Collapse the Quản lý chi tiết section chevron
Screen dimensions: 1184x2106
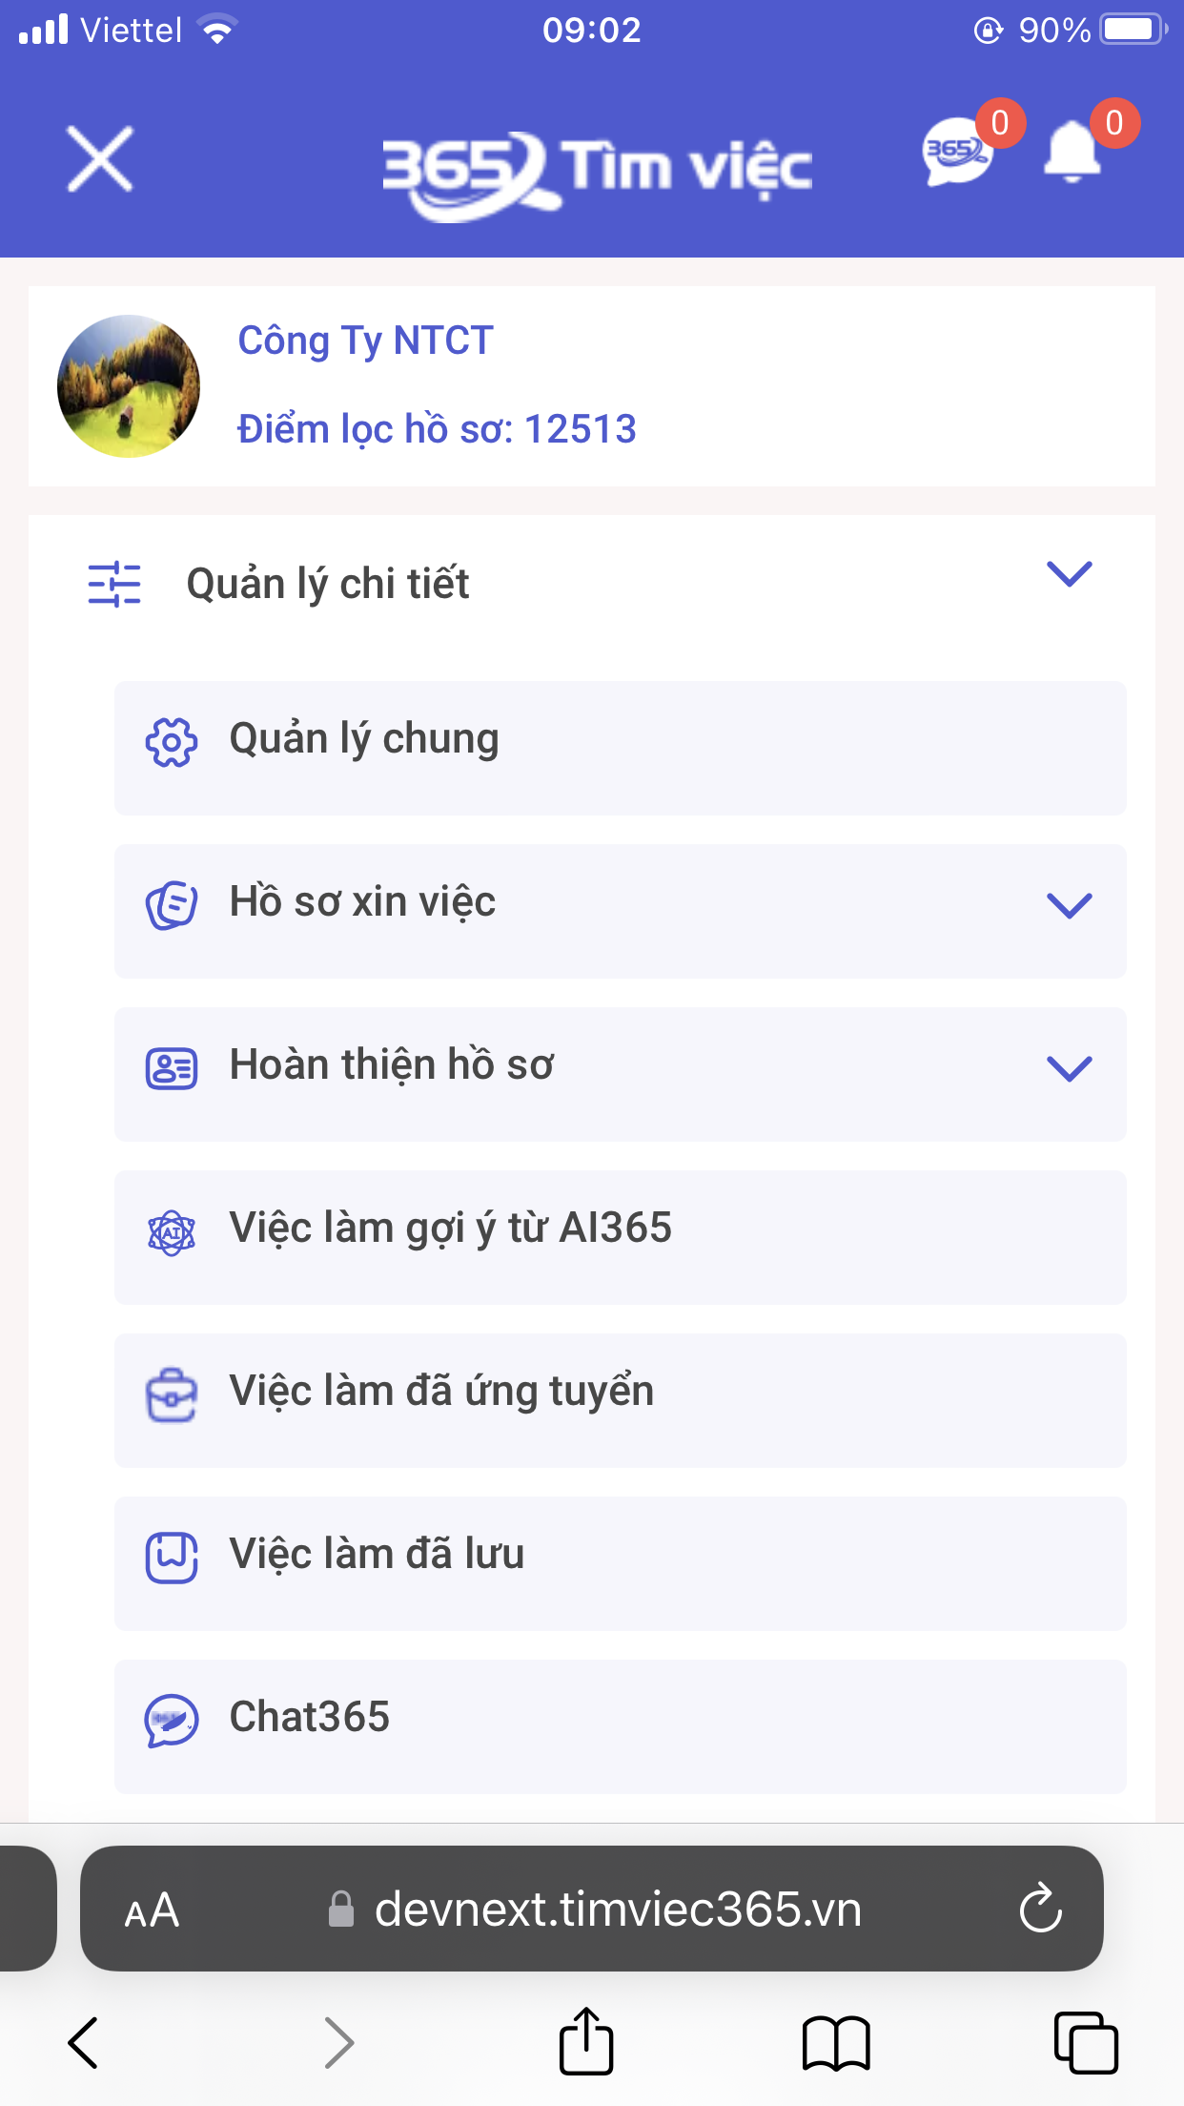point(1070,574)
